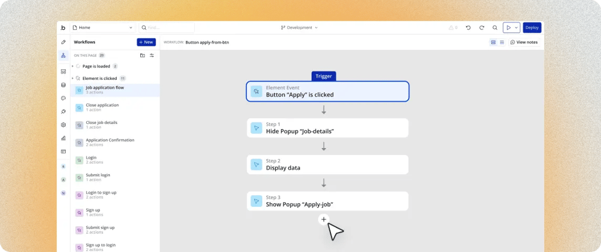Click the magnifier search icon in top bar
601x252 pixels.
pyautogui.click(x=495, y=28)
